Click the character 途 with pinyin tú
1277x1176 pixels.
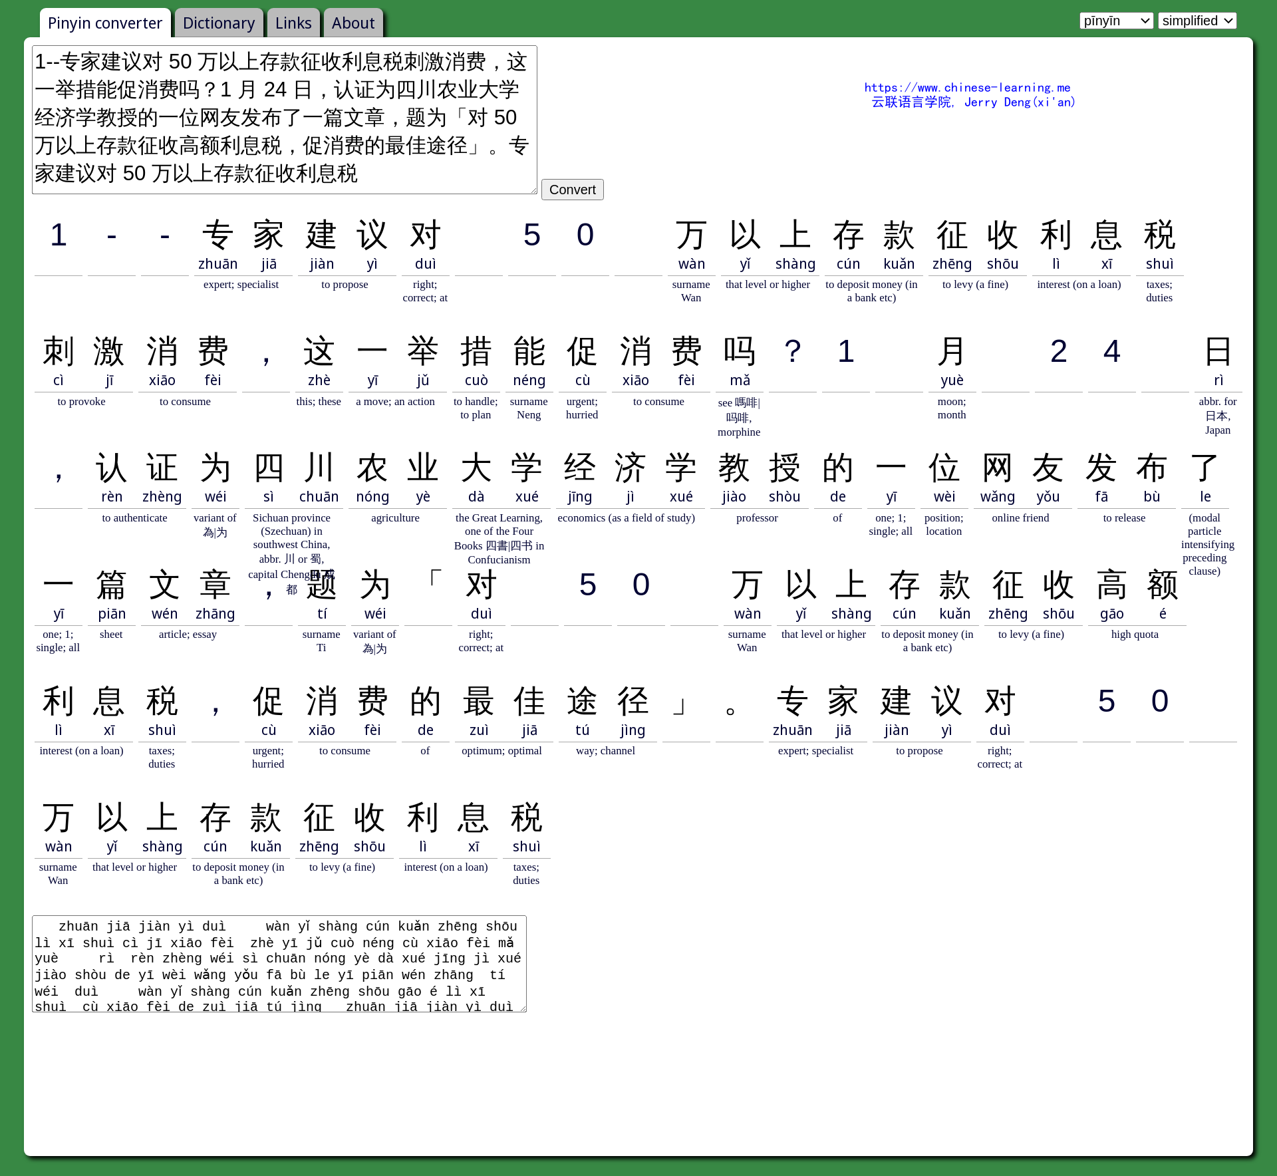click(x=582, y=702)
